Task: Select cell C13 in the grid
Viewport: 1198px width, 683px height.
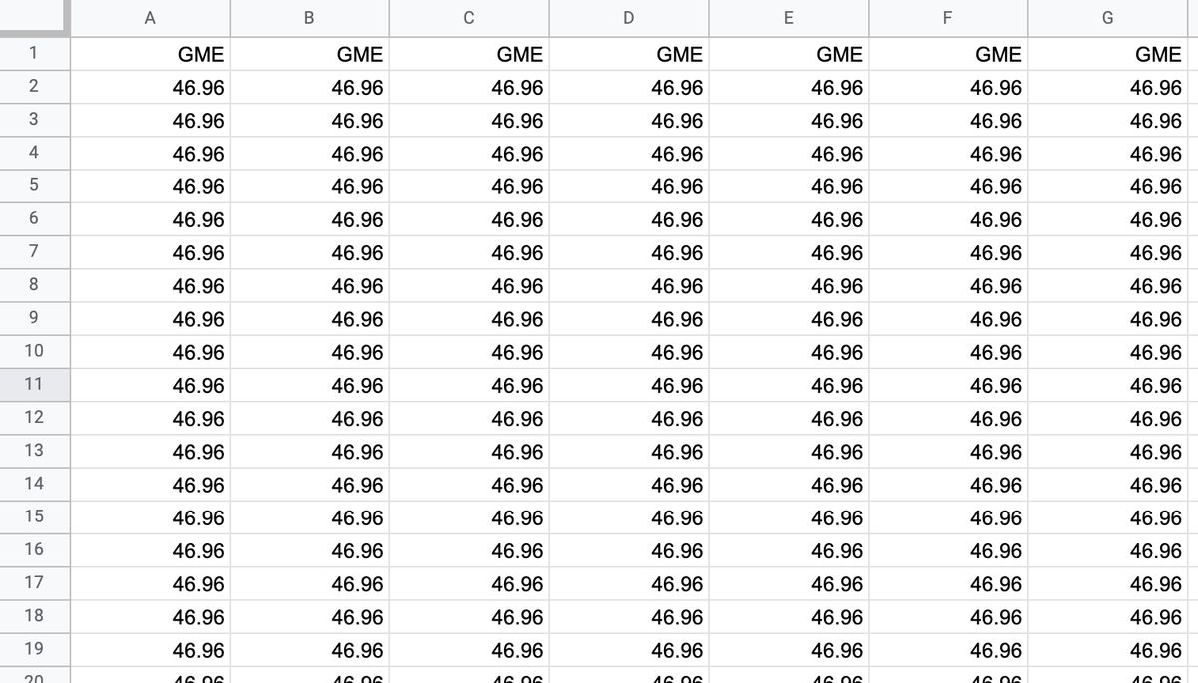Action: click(469, 452)
